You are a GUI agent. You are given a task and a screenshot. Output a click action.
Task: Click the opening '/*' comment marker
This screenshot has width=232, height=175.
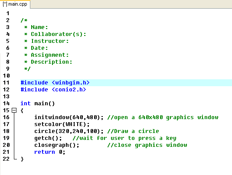24,20
